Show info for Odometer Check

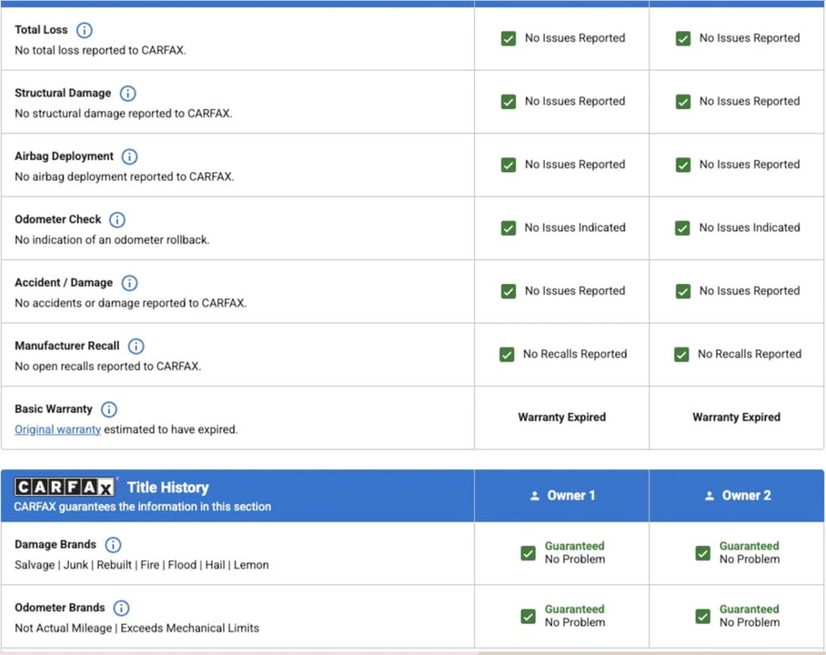(117, 220)
